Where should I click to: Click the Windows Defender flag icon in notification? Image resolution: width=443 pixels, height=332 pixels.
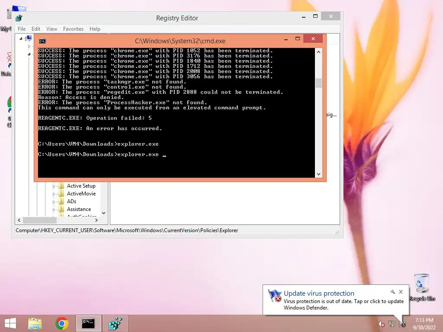274,296
